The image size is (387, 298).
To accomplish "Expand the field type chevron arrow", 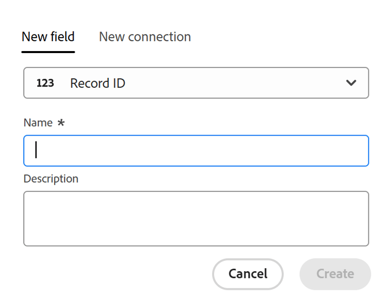I will click(351, 83).
